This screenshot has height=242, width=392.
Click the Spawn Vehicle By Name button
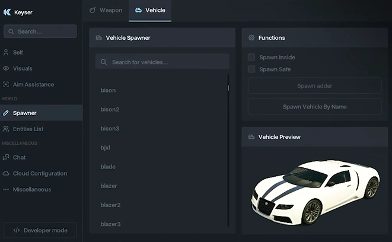coord(314,107)
